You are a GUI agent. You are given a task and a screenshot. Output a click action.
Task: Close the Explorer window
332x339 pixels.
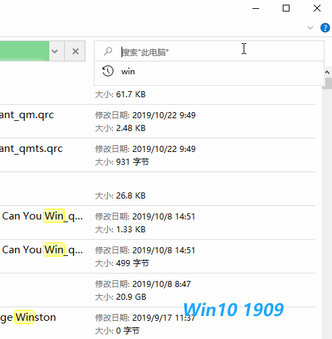pyautogui.click(x=317, y=8)
